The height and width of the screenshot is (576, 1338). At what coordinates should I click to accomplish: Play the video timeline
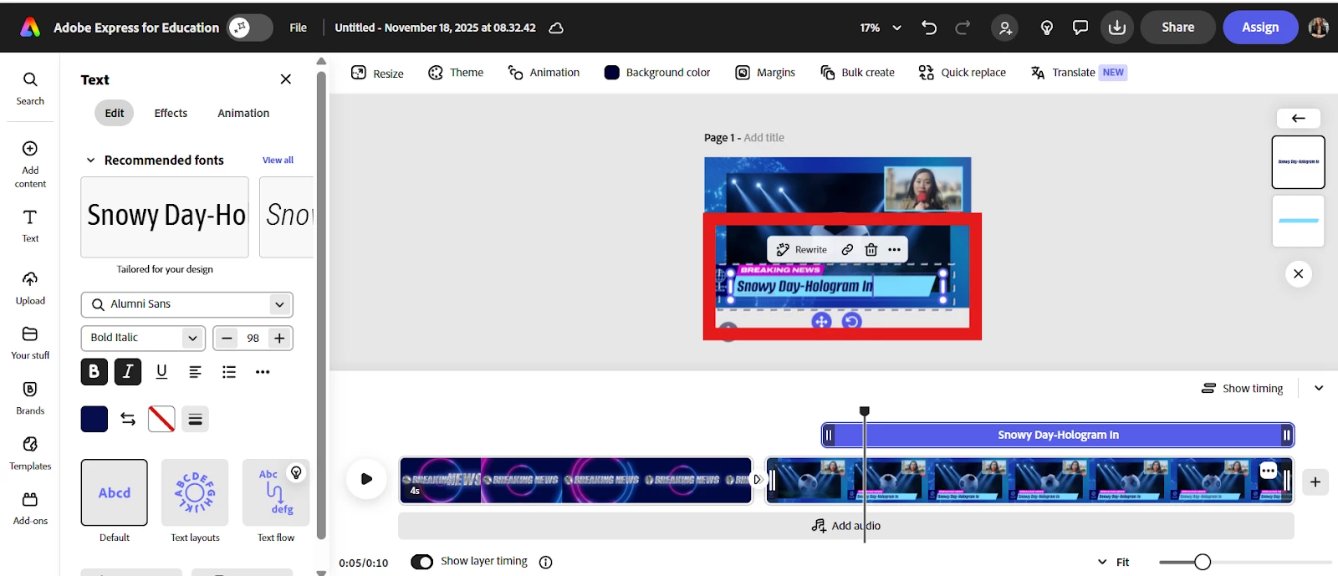coord(366,479)
